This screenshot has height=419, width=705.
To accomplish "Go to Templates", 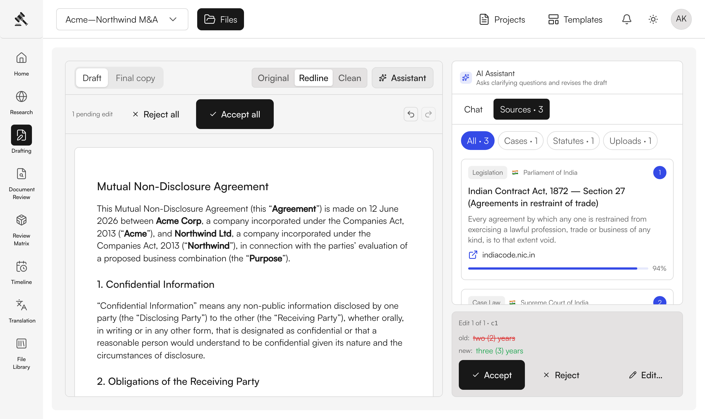I will (x=575, y=19).
